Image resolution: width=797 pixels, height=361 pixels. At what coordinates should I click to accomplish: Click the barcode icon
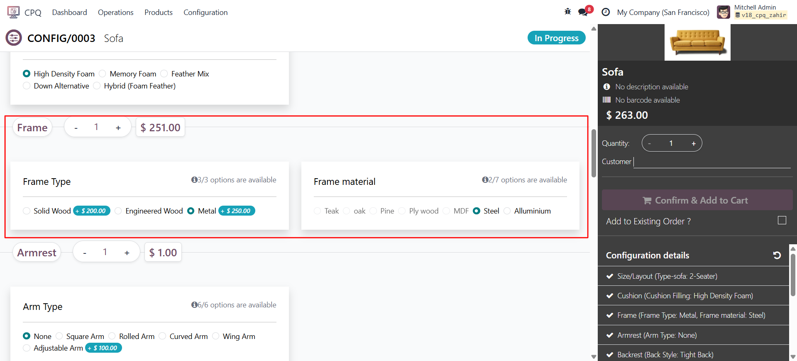(607, 100)
